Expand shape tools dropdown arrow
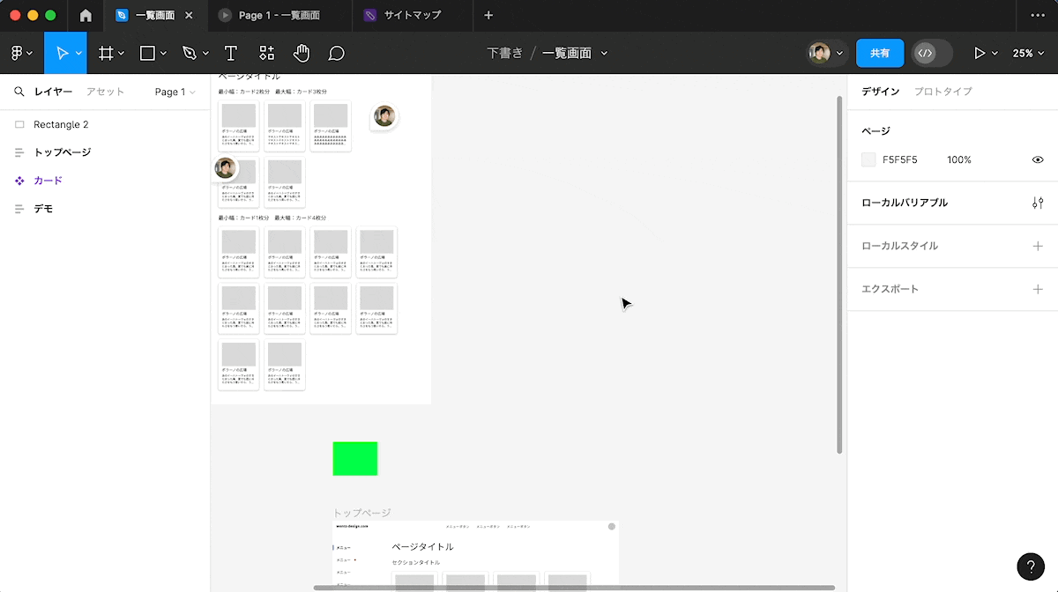This screenshot has width=1058, height=592. (x=163, y=53)
